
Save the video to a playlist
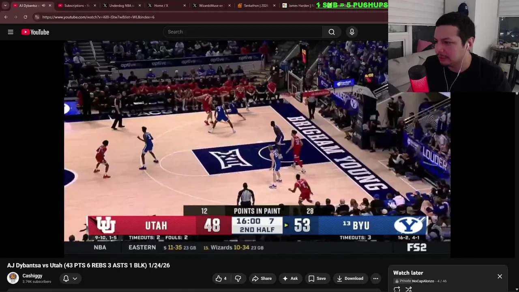[317, 278]
